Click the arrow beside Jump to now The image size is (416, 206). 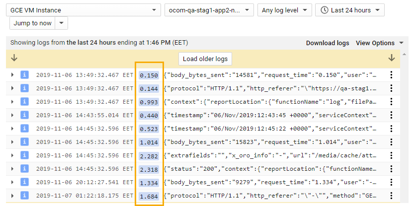click(61, 23)
